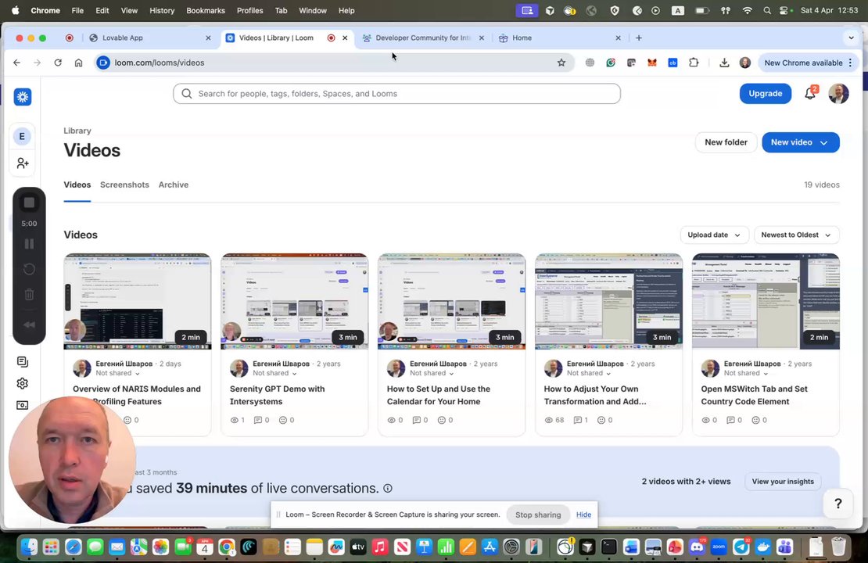Expand Not shared on MSWitch video
The width and height of the screenshot is (868, 563).
746,373
